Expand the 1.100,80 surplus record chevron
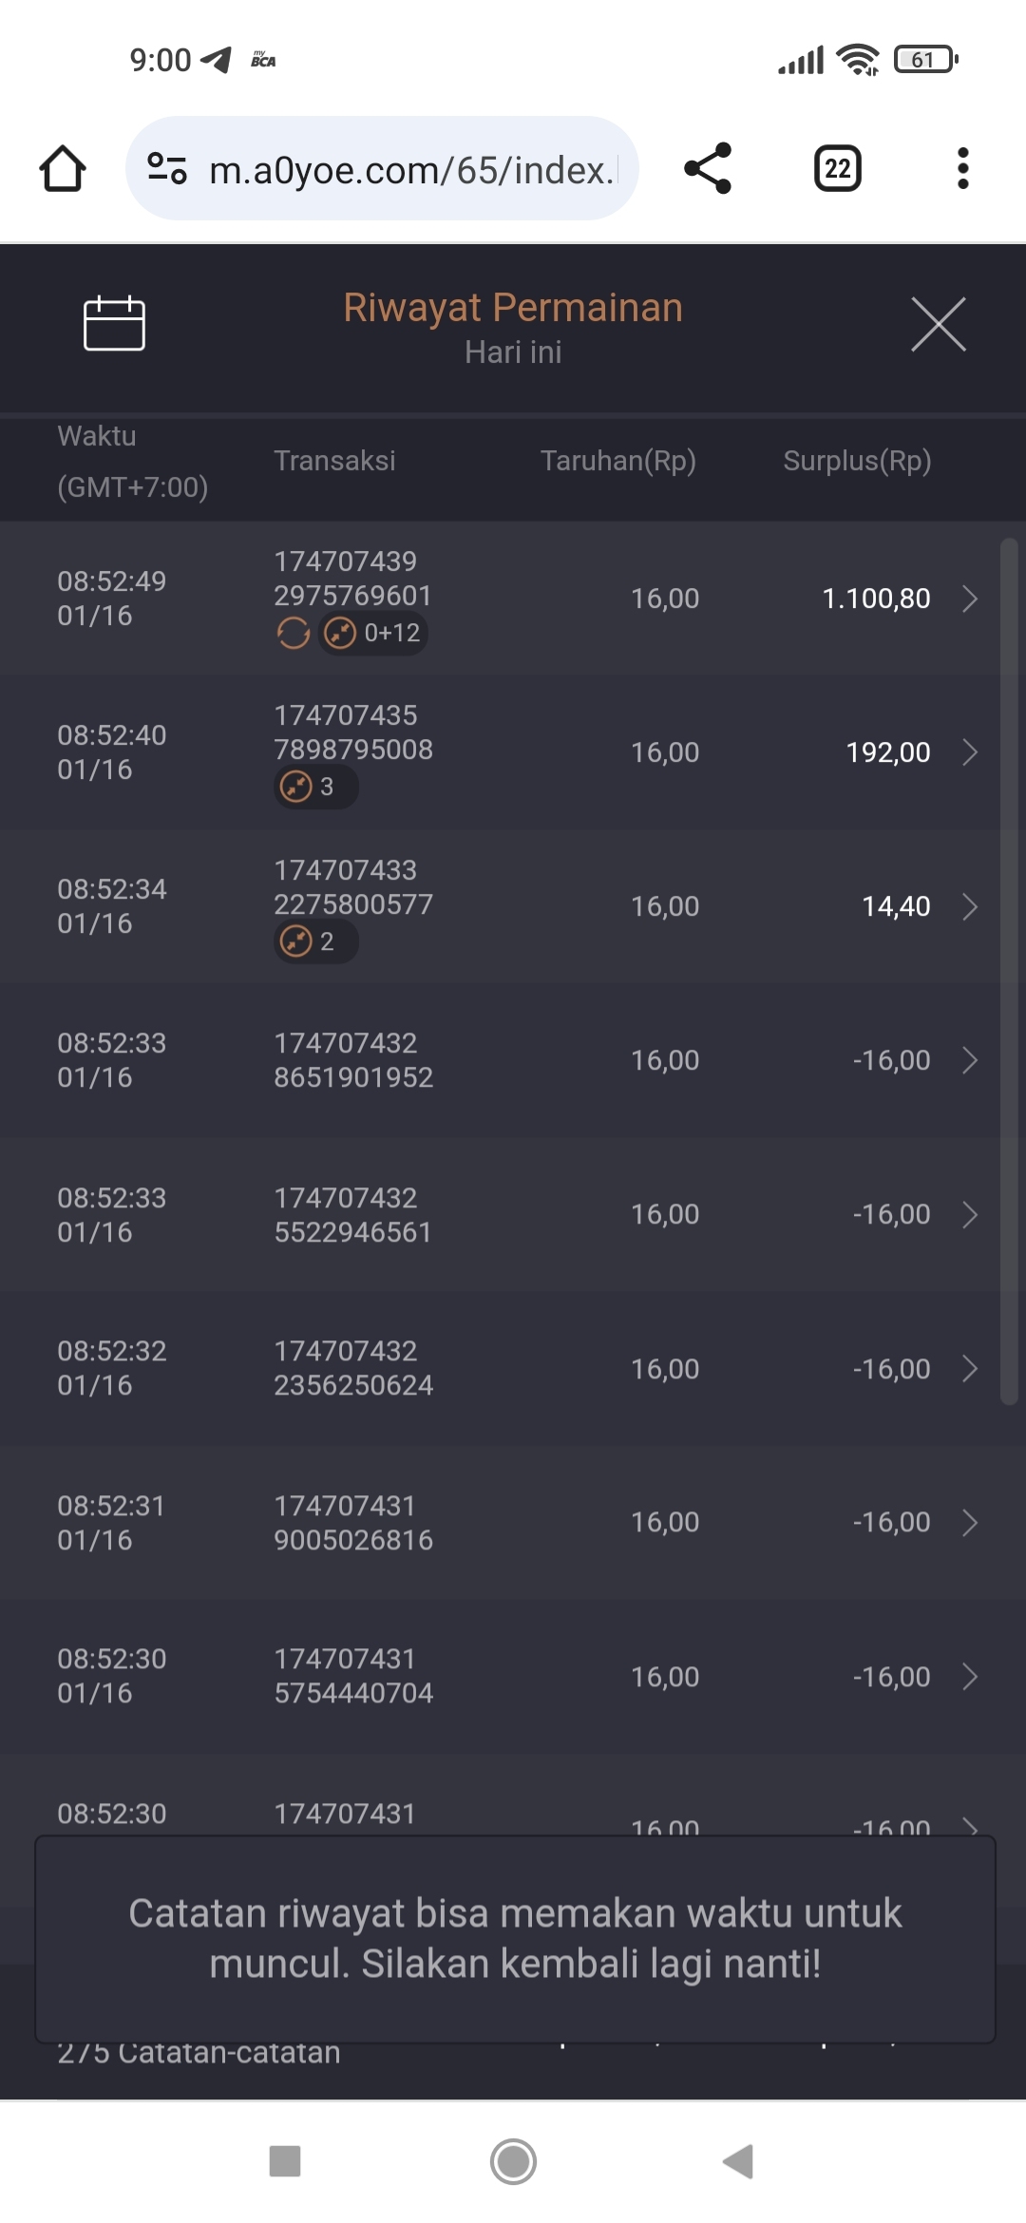This screenshot has height=2223, width=1026. (969, 598)
